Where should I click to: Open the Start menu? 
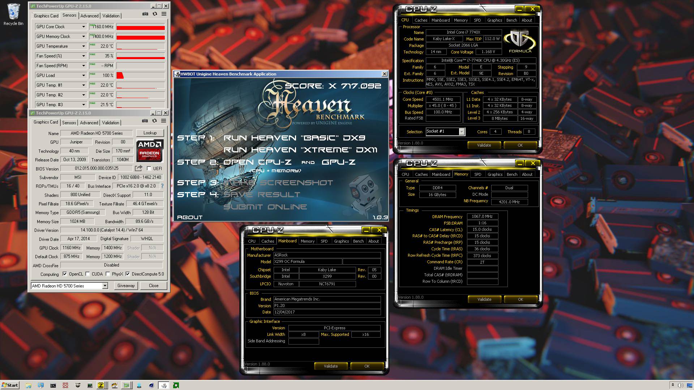[x=10, y=385]
